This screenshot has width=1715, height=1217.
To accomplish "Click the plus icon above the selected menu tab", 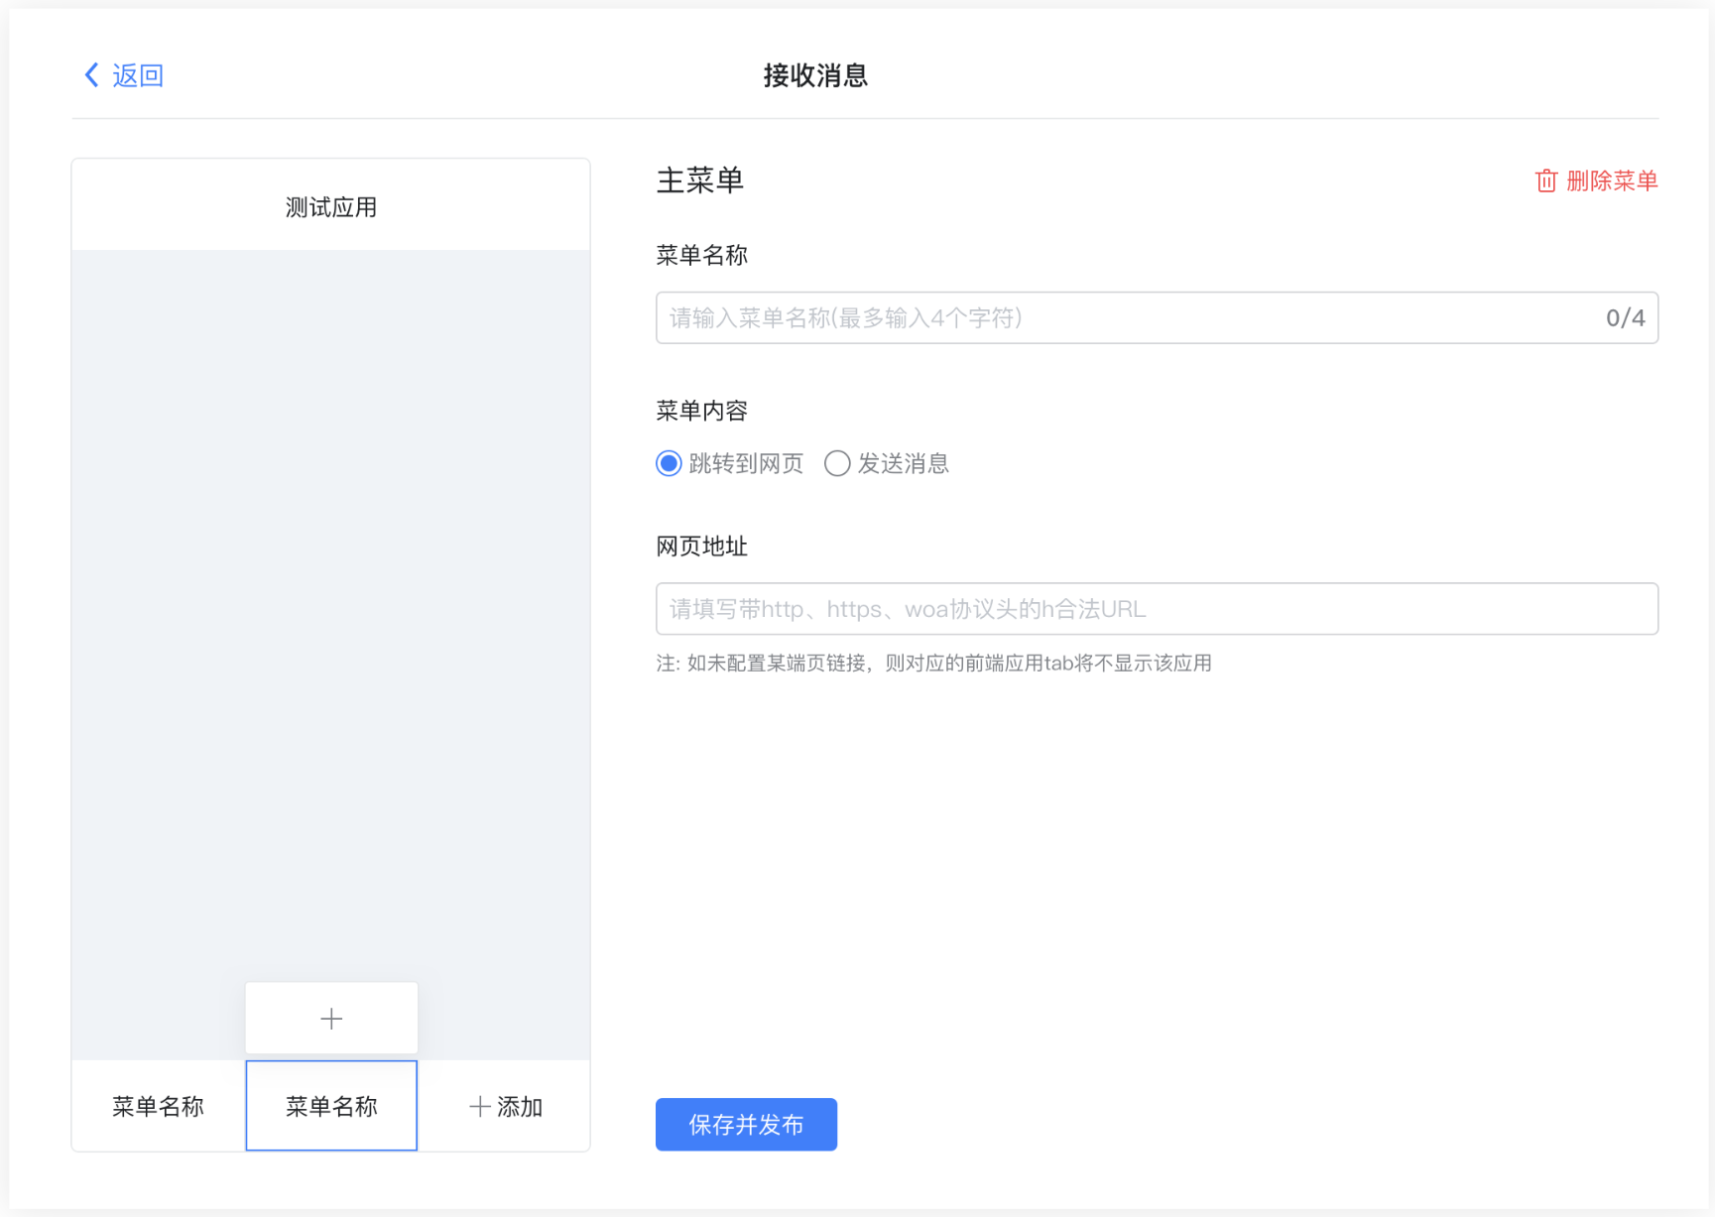I will pyautogui.click(x=330, y=1018).
